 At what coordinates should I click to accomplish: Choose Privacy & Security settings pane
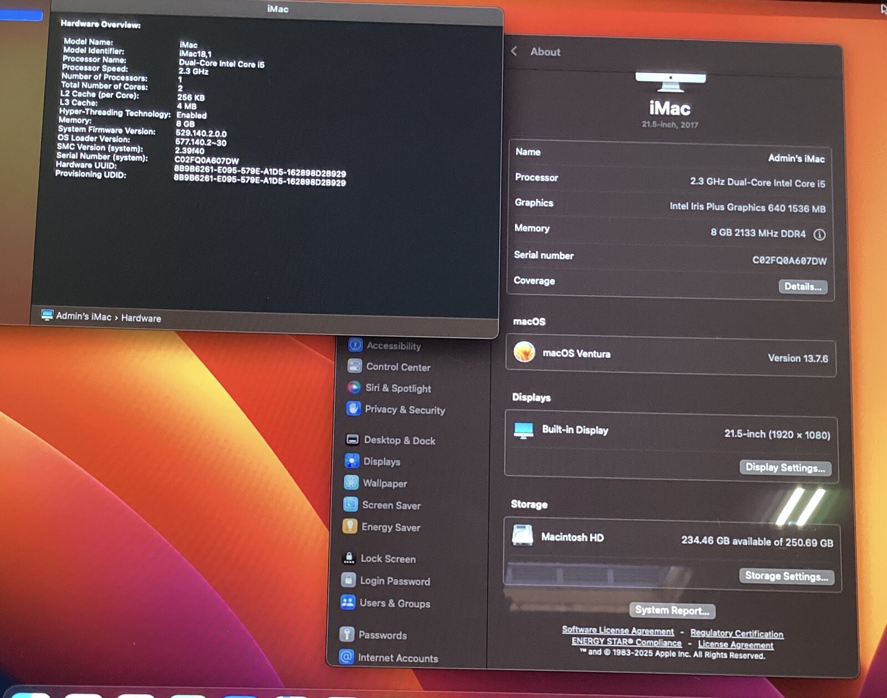coord(405,410)
